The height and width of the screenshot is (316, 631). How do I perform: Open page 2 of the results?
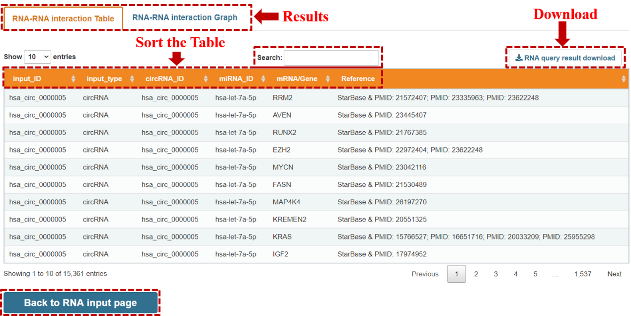tap(476, 274)
